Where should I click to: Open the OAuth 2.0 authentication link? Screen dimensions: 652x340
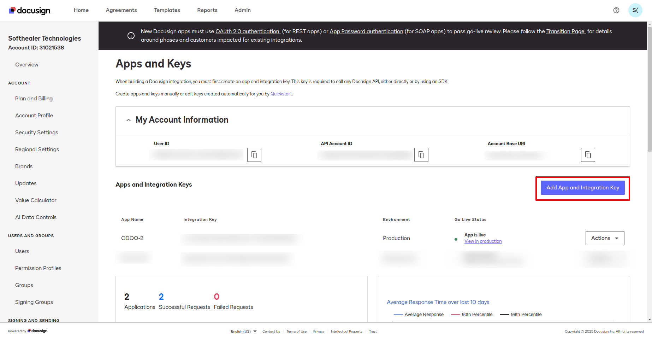tap(248, 31)
